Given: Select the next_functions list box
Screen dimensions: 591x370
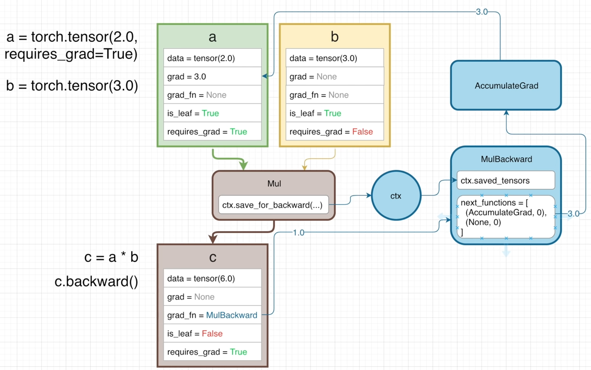Looking at the screenshot, I should point(505,217).
